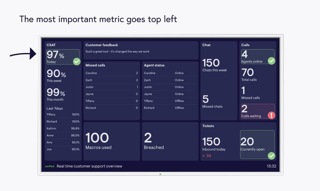This screenshot has height=191, width=320.
Task: Click the clock showing 13:32
Action: click(271, 166)
